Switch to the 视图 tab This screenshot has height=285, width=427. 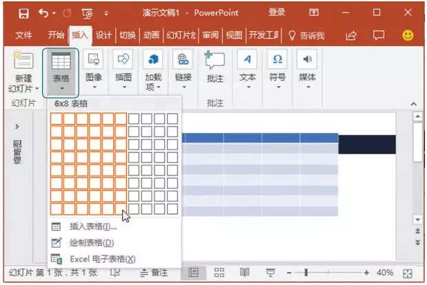234,35
